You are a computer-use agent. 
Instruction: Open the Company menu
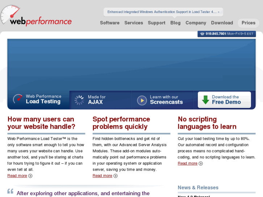[x=196, y=23]
